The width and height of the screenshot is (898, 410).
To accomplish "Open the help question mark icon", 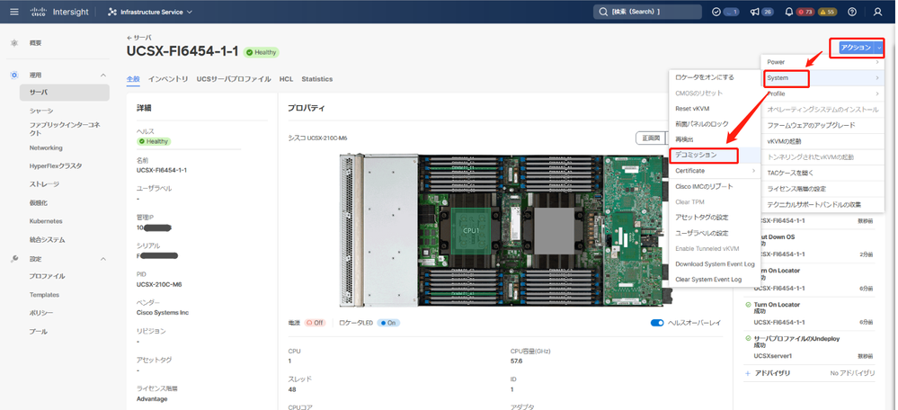I will click(x=852, y=12).
